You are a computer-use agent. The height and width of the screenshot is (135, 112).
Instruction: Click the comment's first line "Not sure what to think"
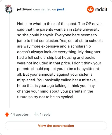[38, 24]
